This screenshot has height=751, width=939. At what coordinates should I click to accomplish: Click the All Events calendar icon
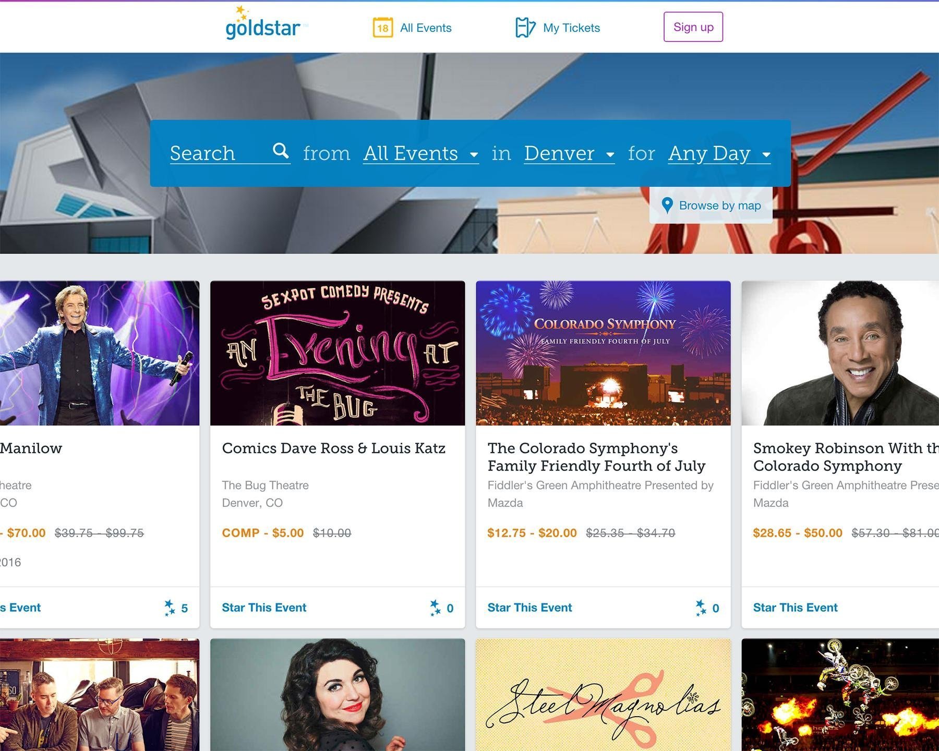[382, 28]
